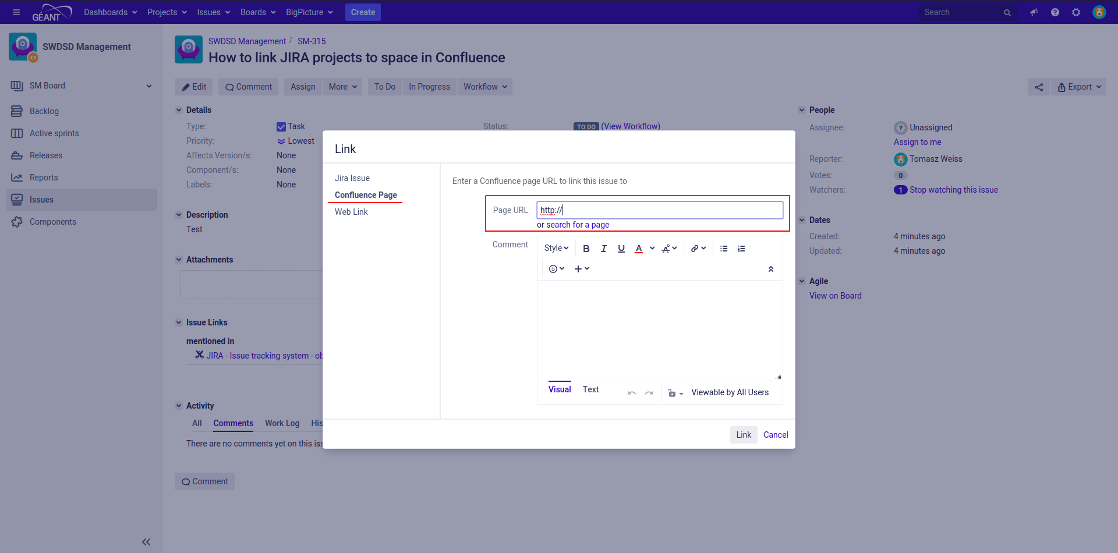Open the user profile avatar
Image resolution: width=1118 pixels, height=553 pixels.
coord(1099,12)
